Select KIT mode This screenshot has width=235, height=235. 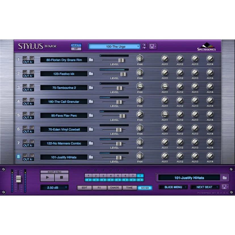76,49
